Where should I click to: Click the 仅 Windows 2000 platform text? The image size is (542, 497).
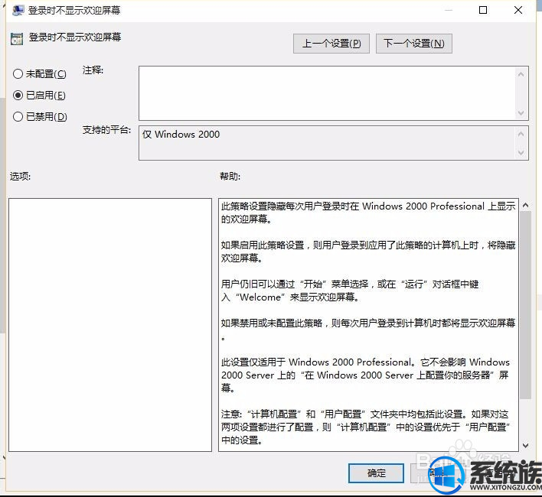tap(181, 135)
